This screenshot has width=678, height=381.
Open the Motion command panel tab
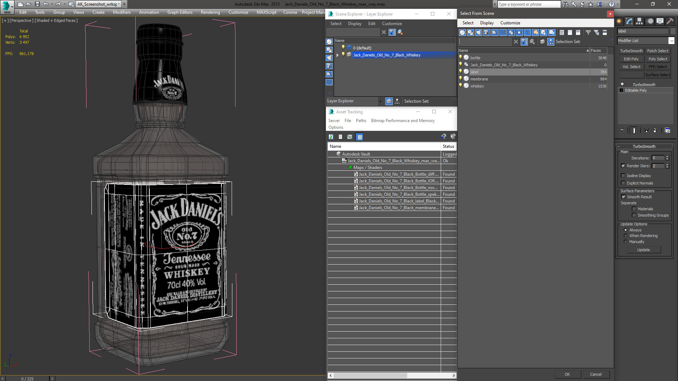(x=650, y=21)
